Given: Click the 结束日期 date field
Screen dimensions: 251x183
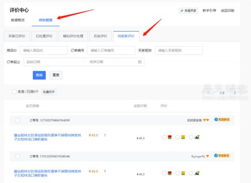Looking at the screenshot, I should [x=112, y=62].
